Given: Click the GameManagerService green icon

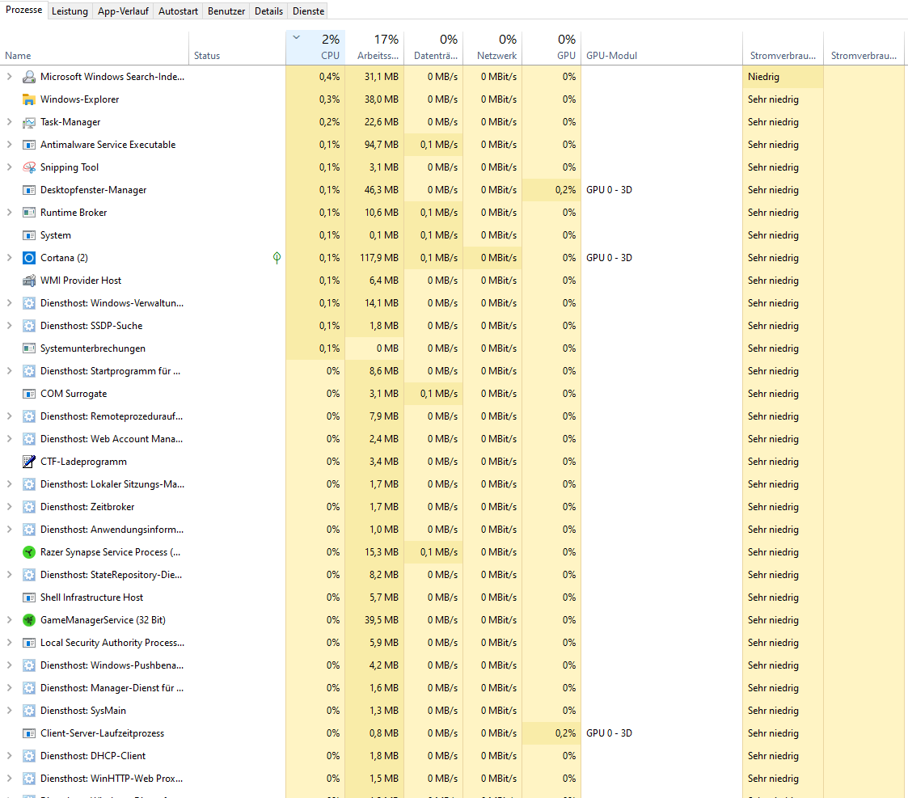Looking at the screenshot, I should [29, 619].
